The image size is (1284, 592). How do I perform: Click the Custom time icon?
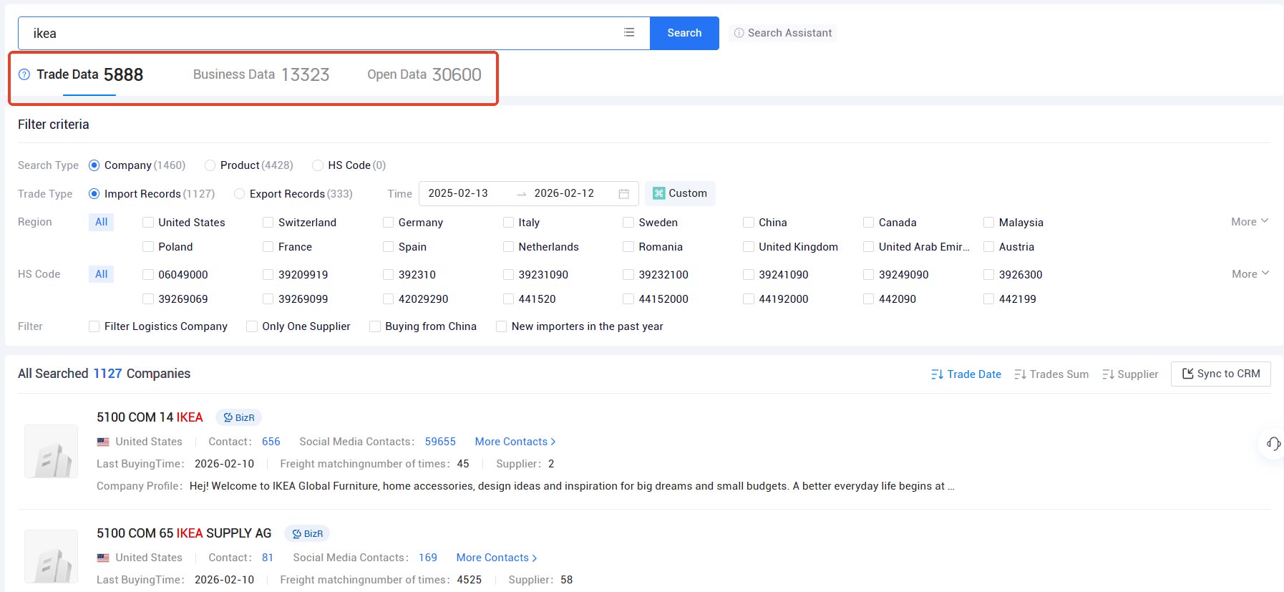pyautogui.click(x=659, y=193)
